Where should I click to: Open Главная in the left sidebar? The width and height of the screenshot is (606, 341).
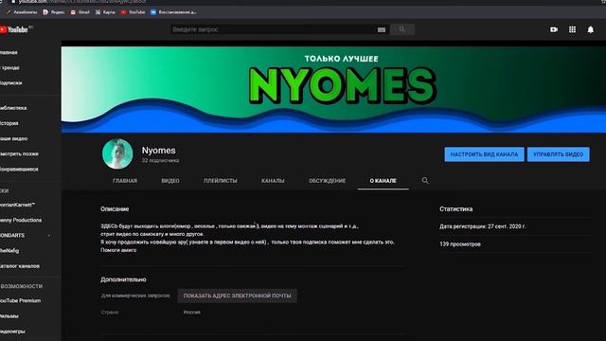pyautogui.click(x=9, y=52)
